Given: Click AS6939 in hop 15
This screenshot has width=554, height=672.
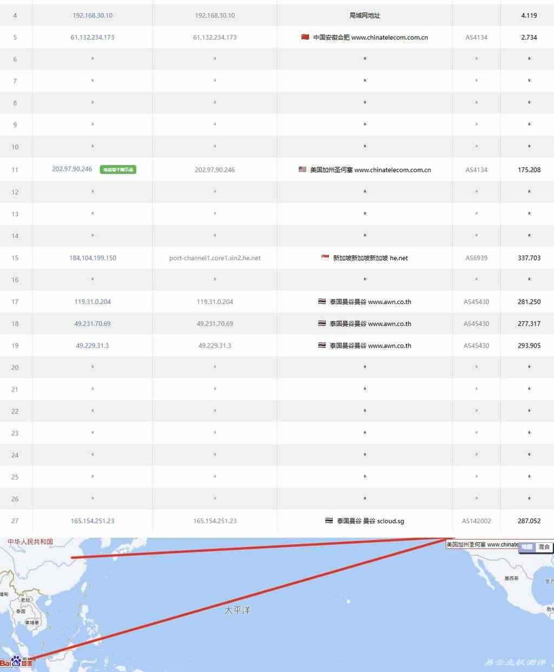Looking at the screenshot, I should point(477,258).
